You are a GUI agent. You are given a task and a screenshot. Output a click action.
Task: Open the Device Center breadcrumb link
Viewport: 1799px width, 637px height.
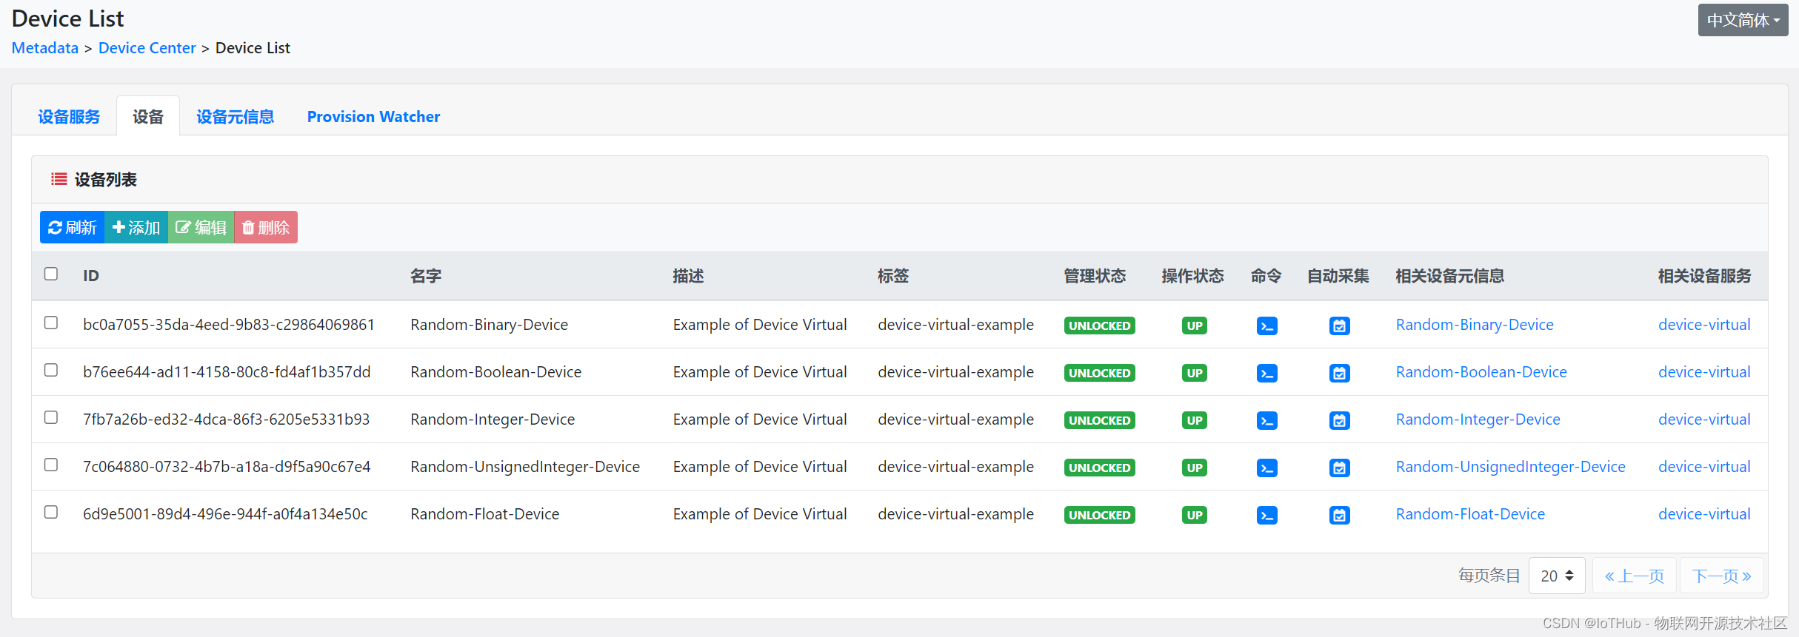[147, 48]
